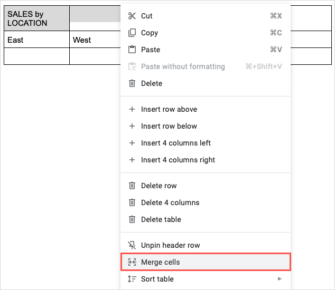
Task: Click the Copy icon in context menu
Action: 132,33
